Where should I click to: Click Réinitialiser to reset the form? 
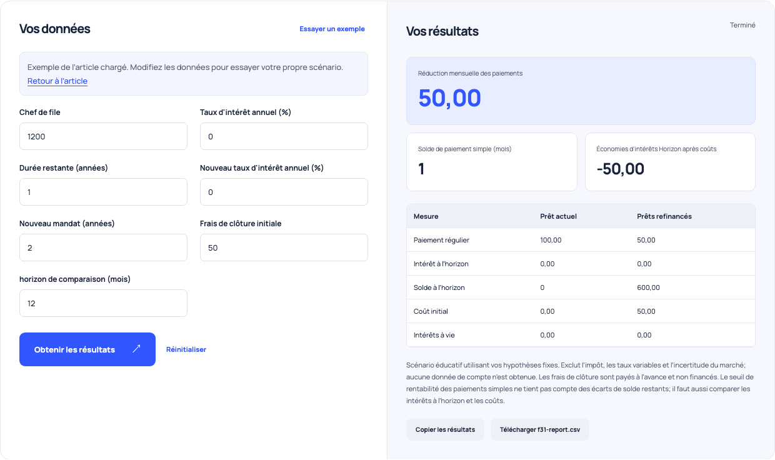(x=186, y=349)
